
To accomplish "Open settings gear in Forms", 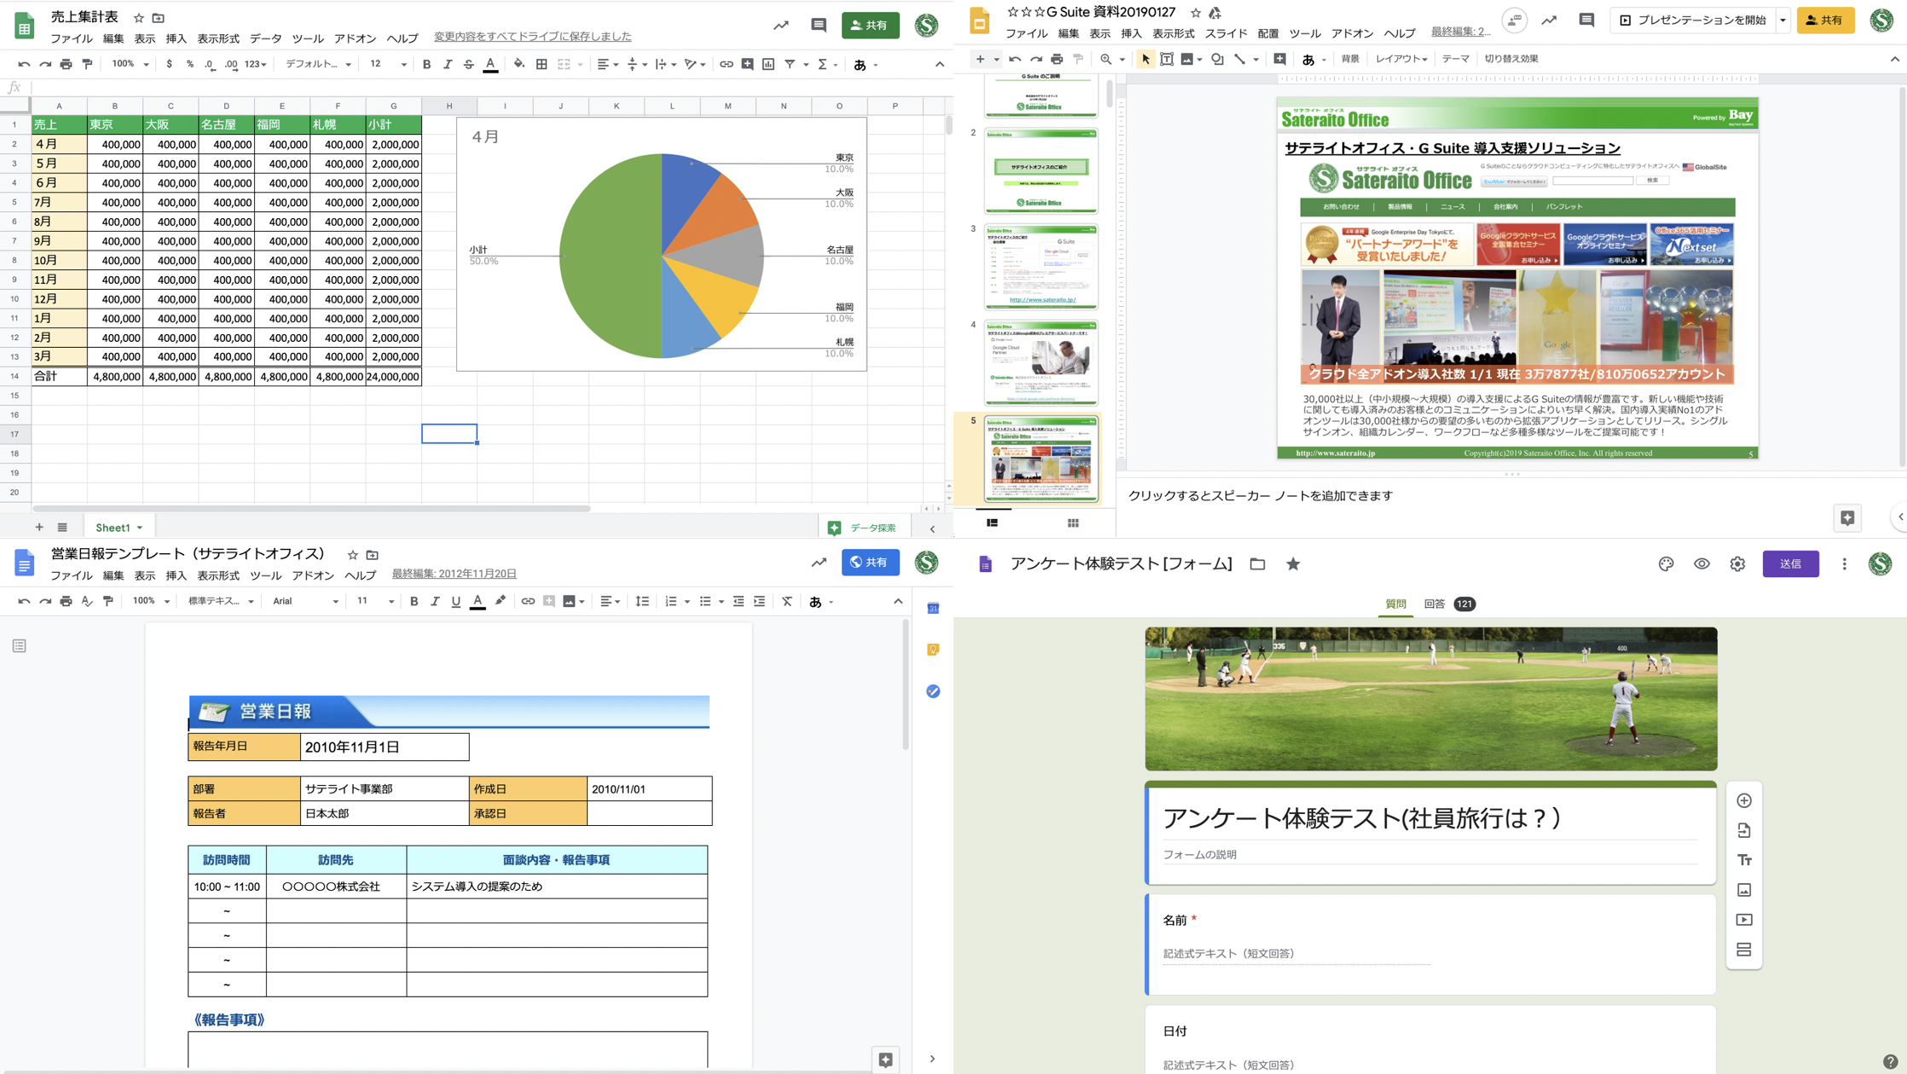I will point(1737,563).
